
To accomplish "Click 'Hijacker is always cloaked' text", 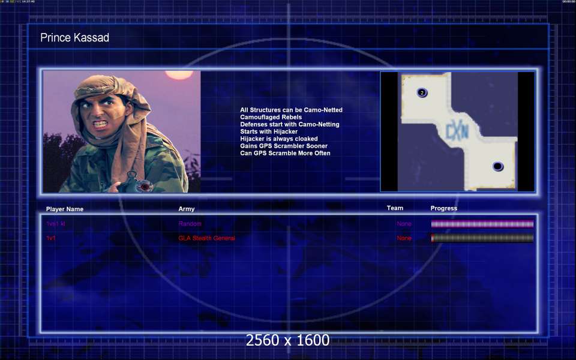I will click(279, 139).
